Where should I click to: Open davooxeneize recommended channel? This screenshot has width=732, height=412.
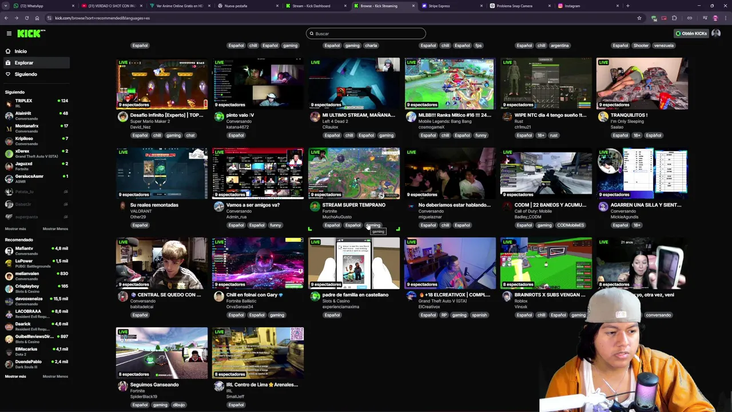35,301
